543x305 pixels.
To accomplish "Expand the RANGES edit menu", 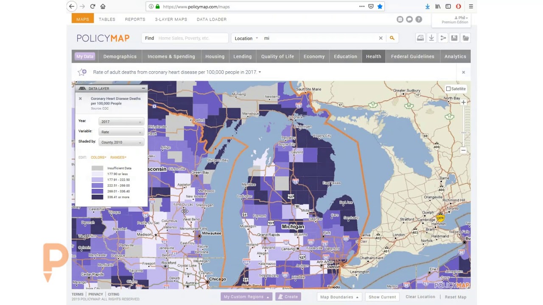I will pos(118,157).
